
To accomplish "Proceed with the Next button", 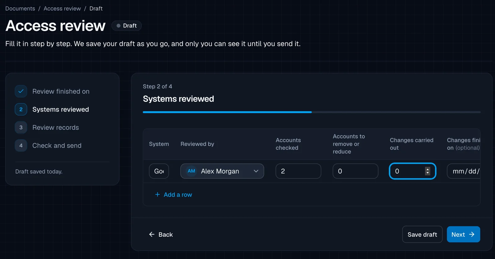I will coord(463,234).
